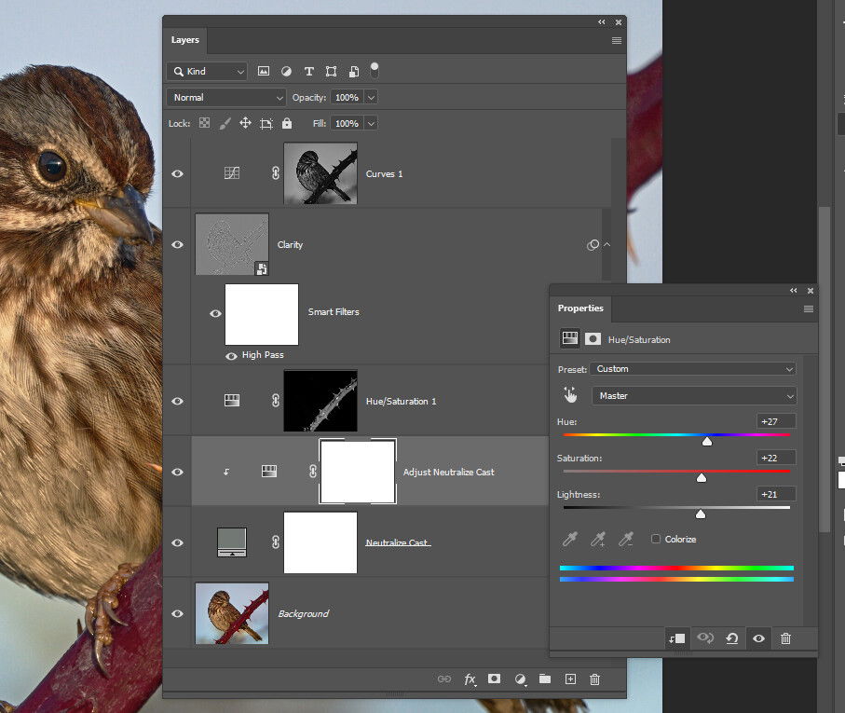Hide the Curves 1 layer
The height and width of the screenshot is (713, 845).
click(177, 173)
